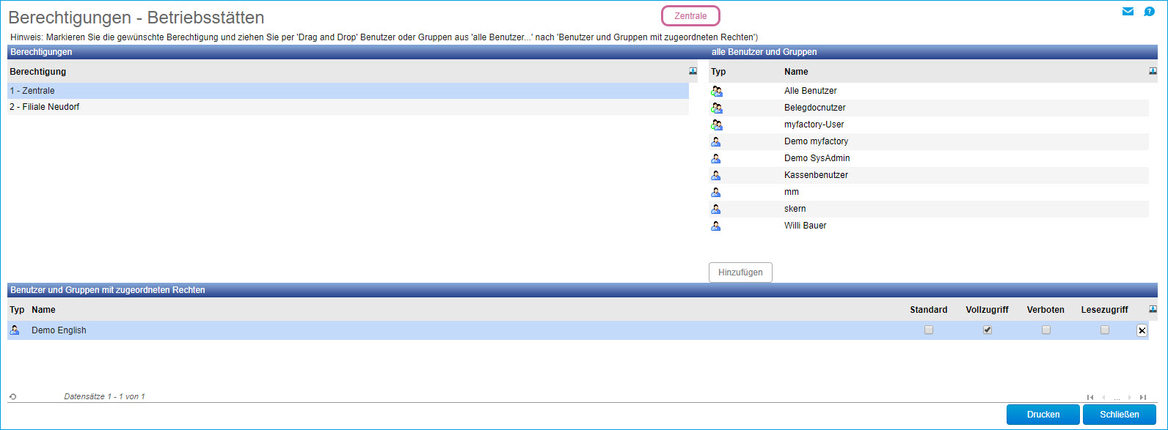Click the Hinzufügen button

(x=740, y=273)
